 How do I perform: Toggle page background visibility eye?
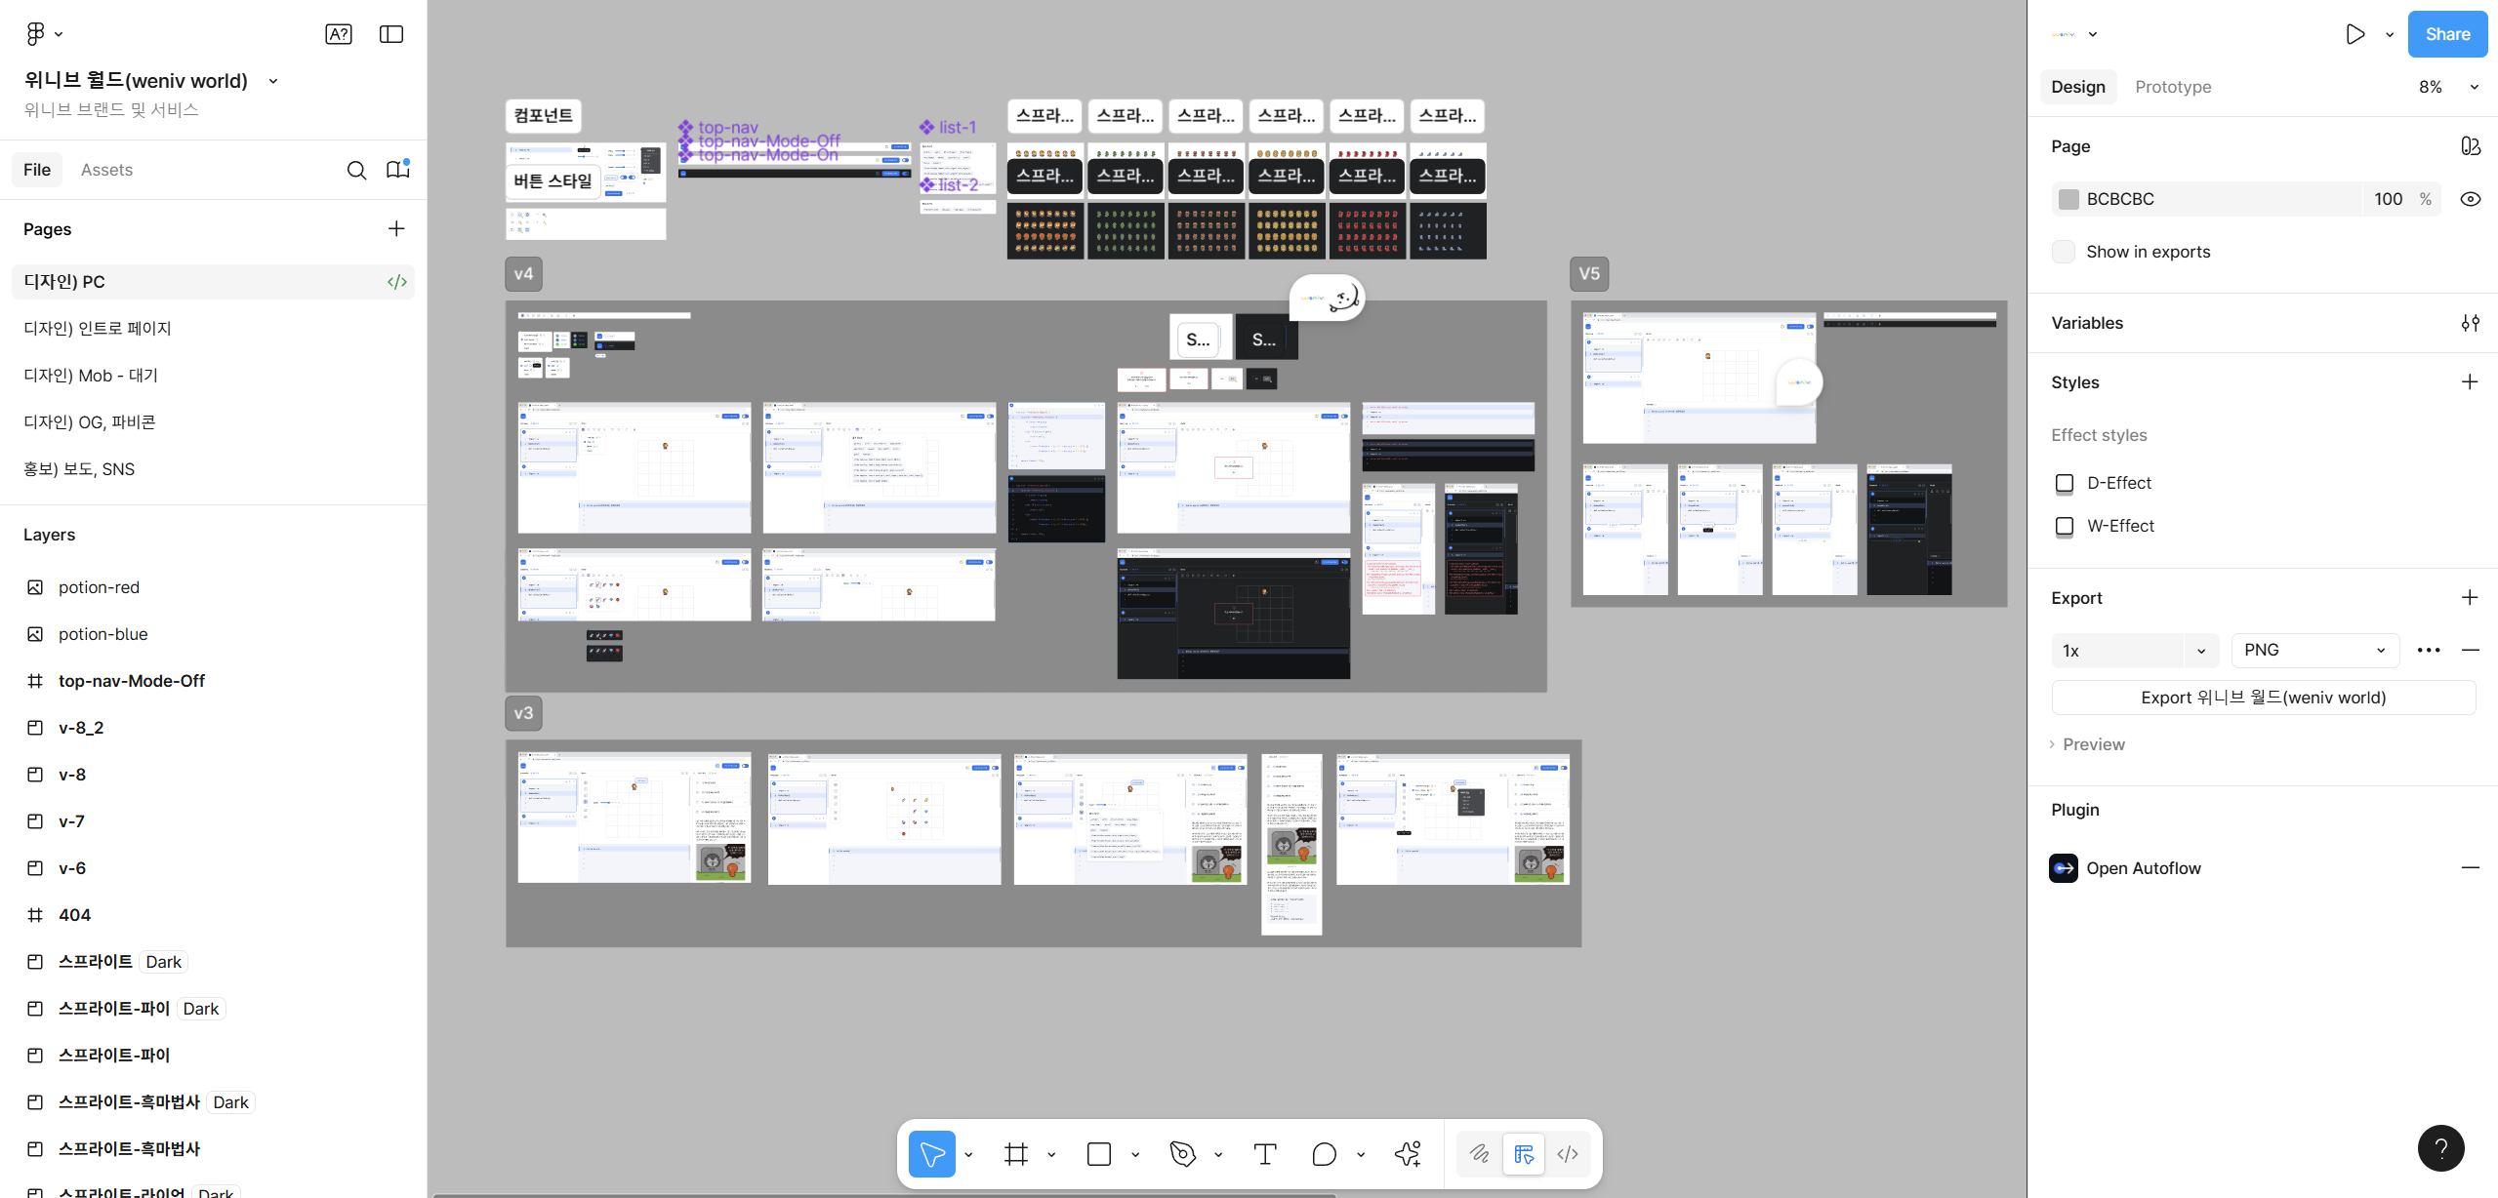point(2470,199)
